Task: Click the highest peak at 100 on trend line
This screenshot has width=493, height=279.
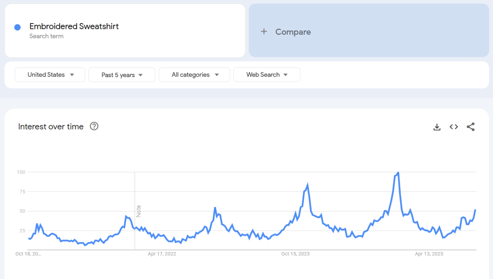Action: pos(398,173)
